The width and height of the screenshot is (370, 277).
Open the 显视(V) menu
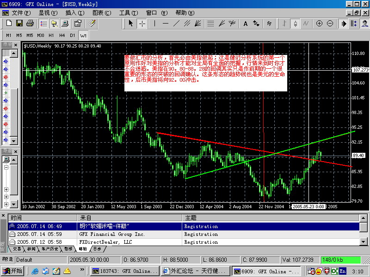point(48,13)
